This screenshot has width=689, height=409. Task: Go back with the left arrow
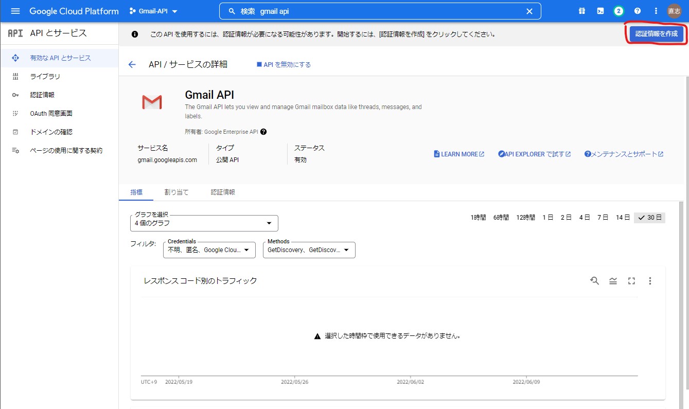tap(132, 64)
